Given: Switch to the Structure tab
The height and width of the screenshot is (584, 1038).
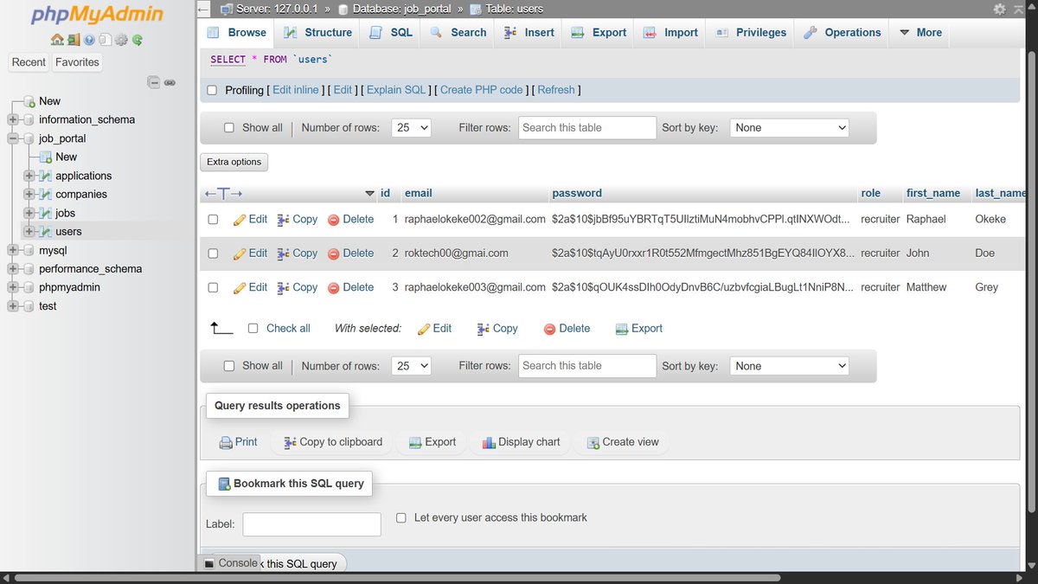Looking at the screenshot, I should tap(319, 32).
